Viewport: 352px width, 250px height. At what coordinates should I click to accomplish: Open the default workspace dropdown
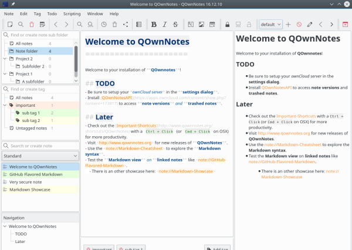[271, 24]
